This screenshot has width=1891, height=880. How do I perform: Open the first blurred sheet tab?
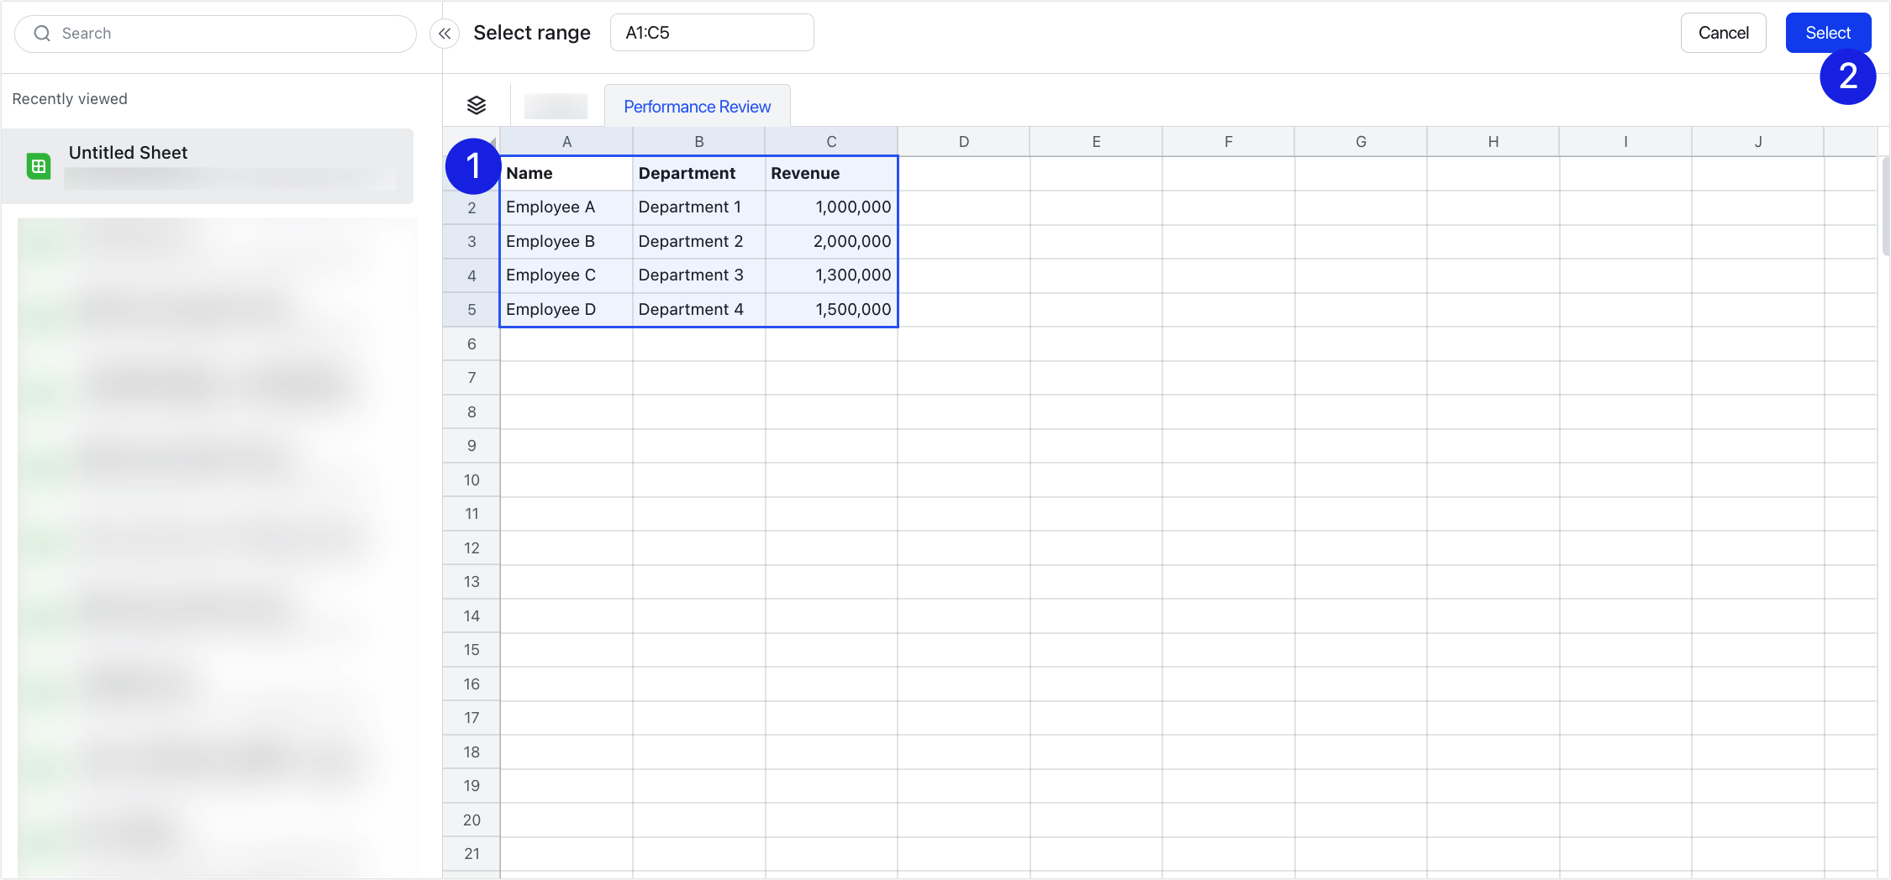[x=555, y=106]
